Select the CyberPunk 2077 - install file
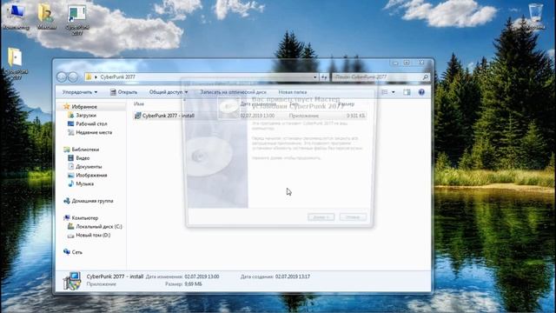 click(168, 116)
